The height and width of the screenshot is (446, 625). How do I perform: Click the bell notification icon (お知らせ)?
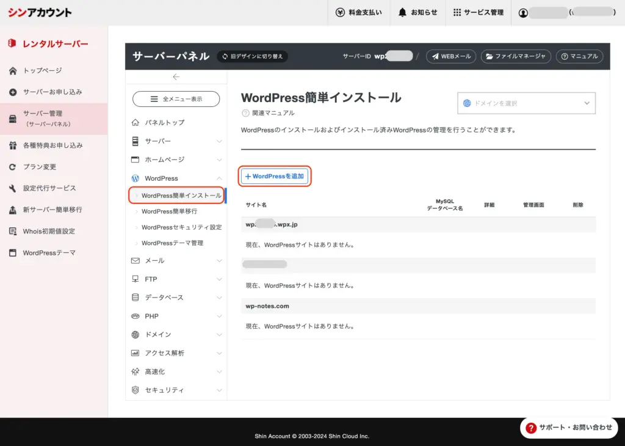[x=402, y=12]
